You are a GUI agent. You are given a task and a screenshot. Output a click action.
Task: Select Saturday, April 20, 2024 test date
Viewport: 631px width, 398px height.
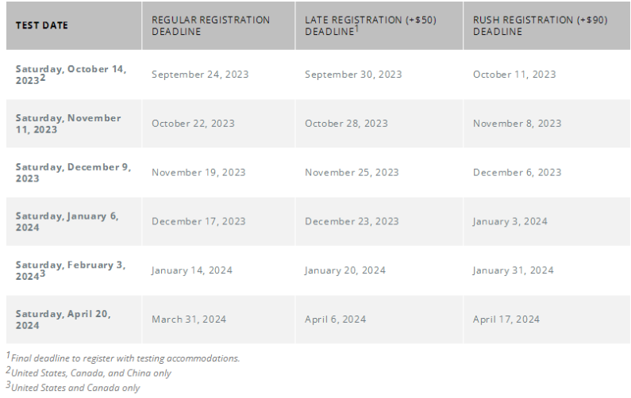(x=63, y=320)
